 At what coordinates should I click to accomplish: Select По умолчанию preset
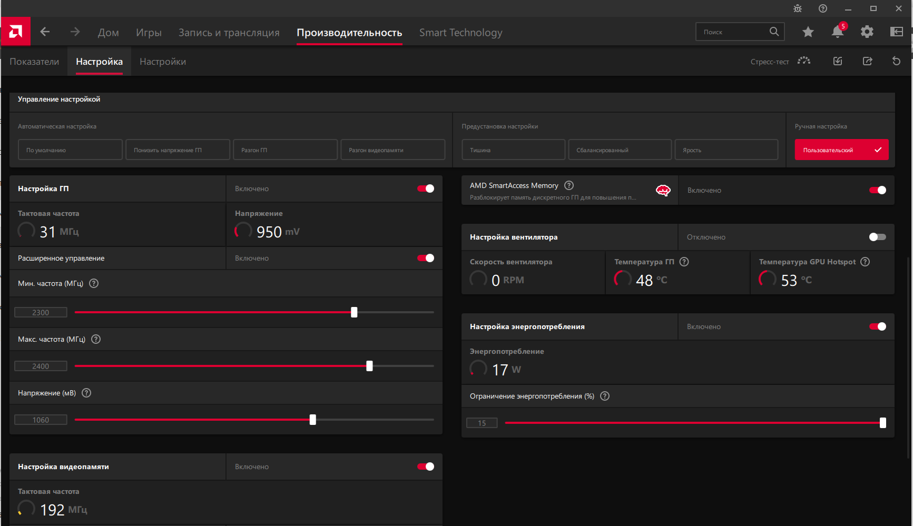[70, 150]
